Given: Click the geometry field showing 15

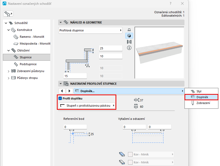Looking at the screenshot, I should [x=75, y=76].
